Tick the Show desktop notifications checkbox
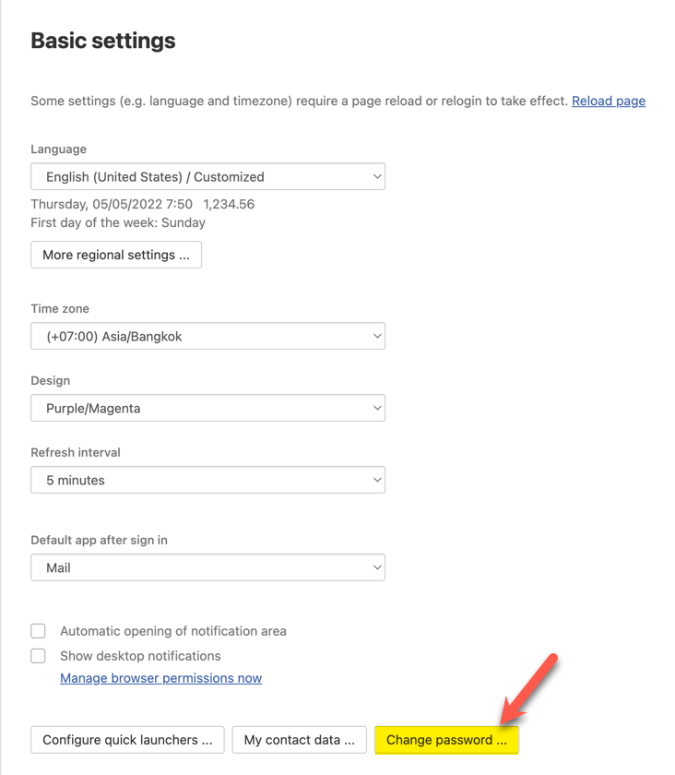675x775 pixels. pyautogui.click(x=39, y=656)
